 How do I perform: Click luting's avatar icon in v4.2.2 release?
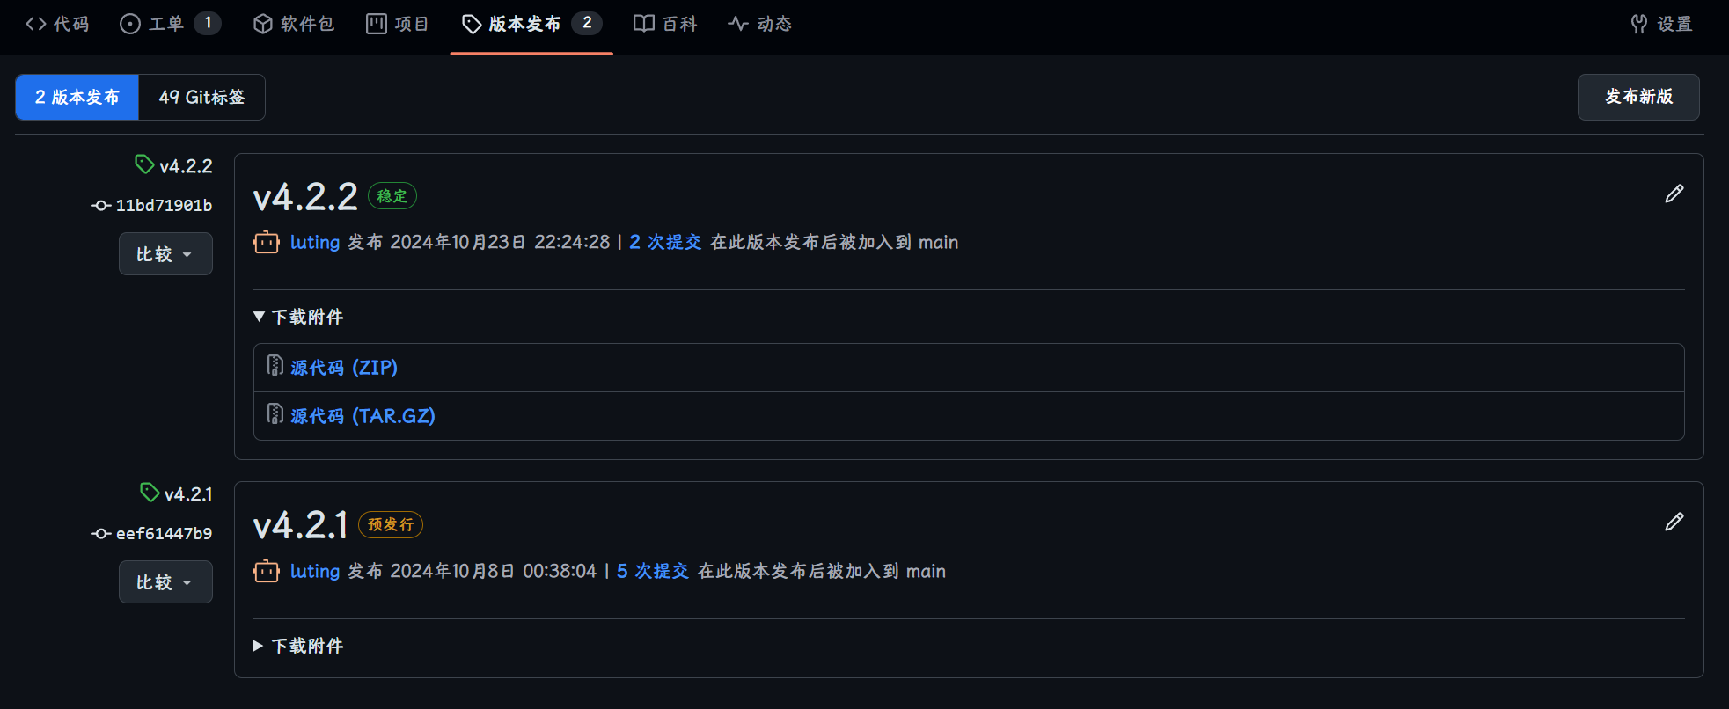266,243
